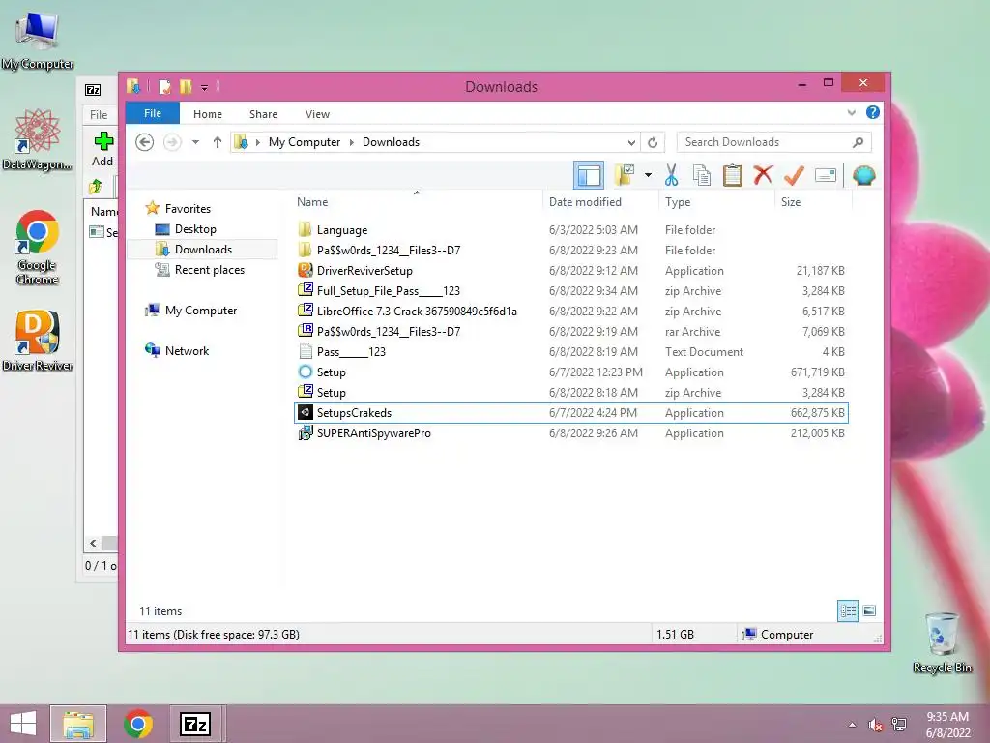Open the quick access toolbar customize dropdown
The height and width of the screenshot is (743, 990).
(205, 88)
